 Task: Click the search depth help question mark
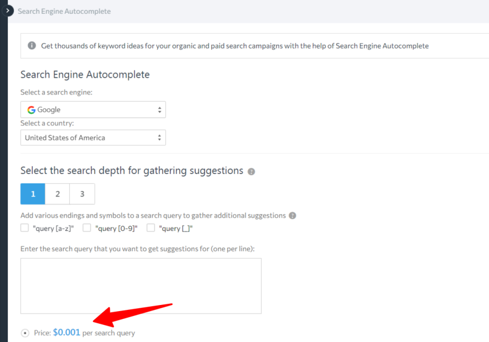tap(251, 171)
